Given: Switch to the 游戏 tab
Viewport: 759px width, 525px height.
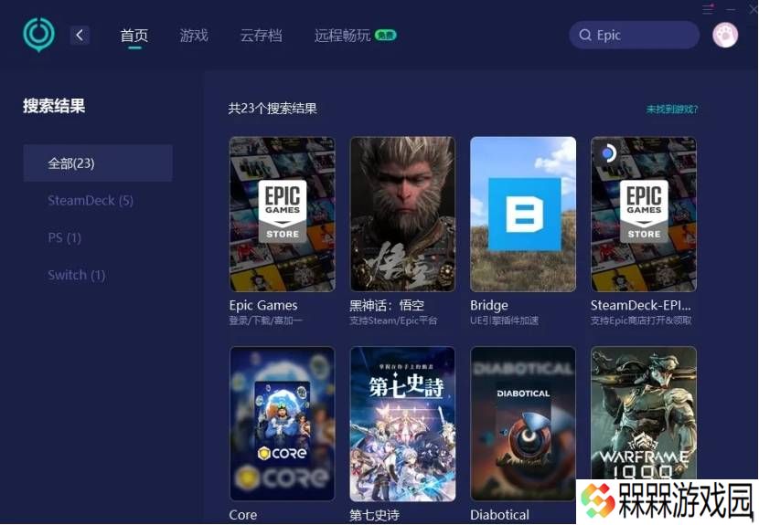Looking at the screenshot, I should coord(194,36).
